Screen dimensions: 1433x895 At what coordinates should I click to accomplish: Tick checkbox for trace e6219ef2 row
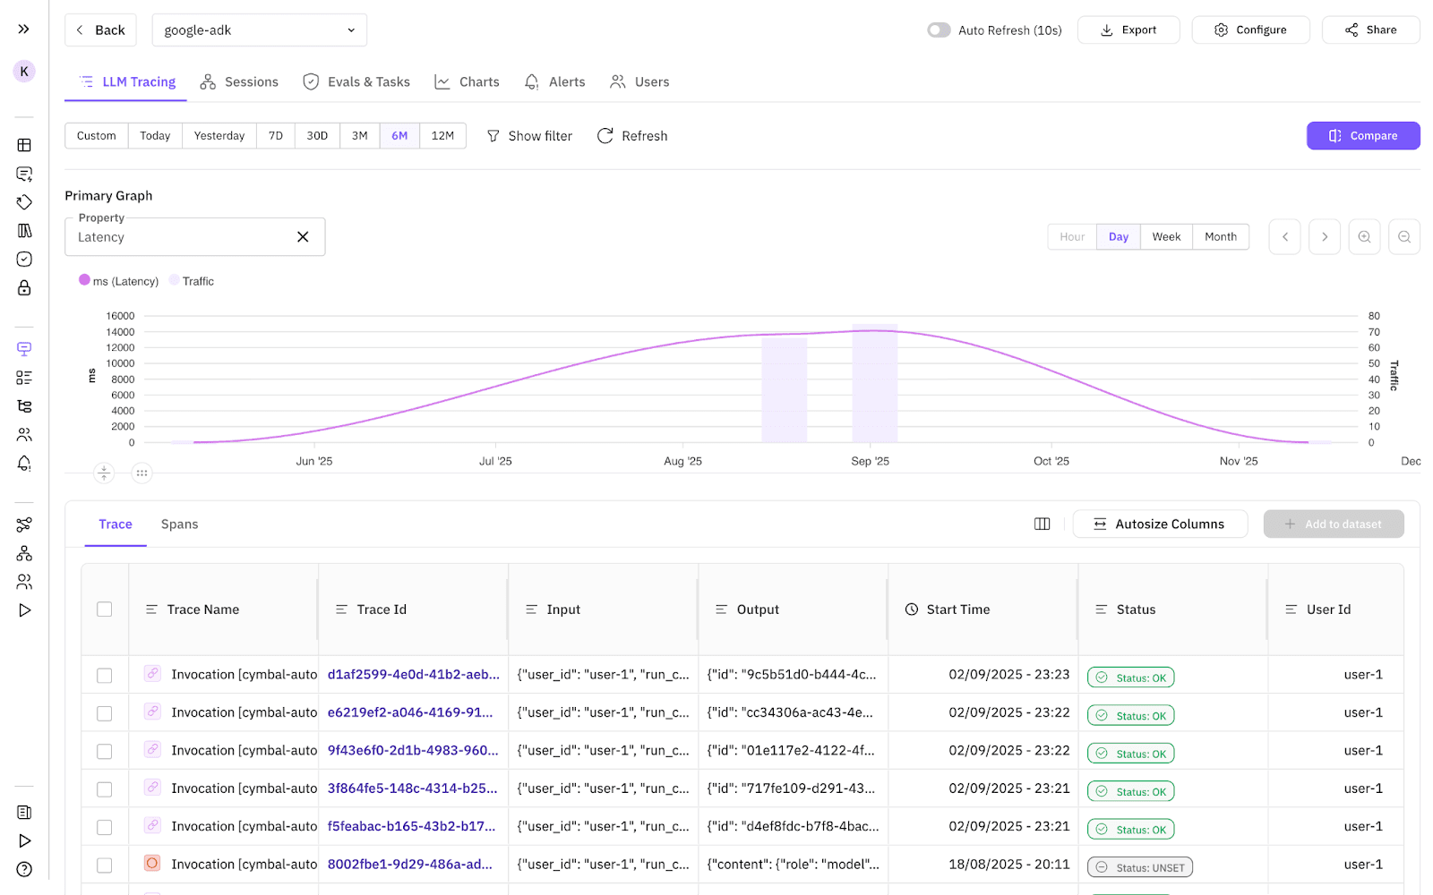[x=105, y=713]
